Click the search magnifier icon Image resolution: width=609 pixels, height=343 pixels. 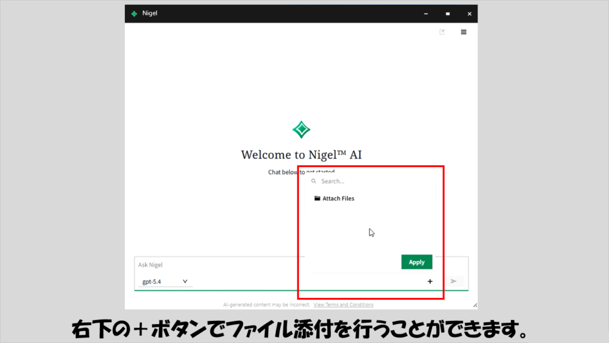click(314, 181)
